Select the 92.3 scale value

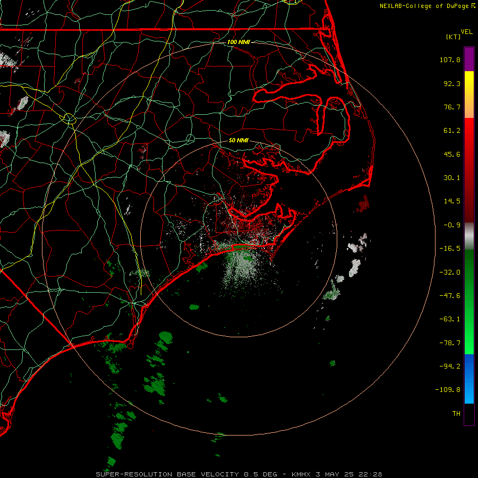452,83
